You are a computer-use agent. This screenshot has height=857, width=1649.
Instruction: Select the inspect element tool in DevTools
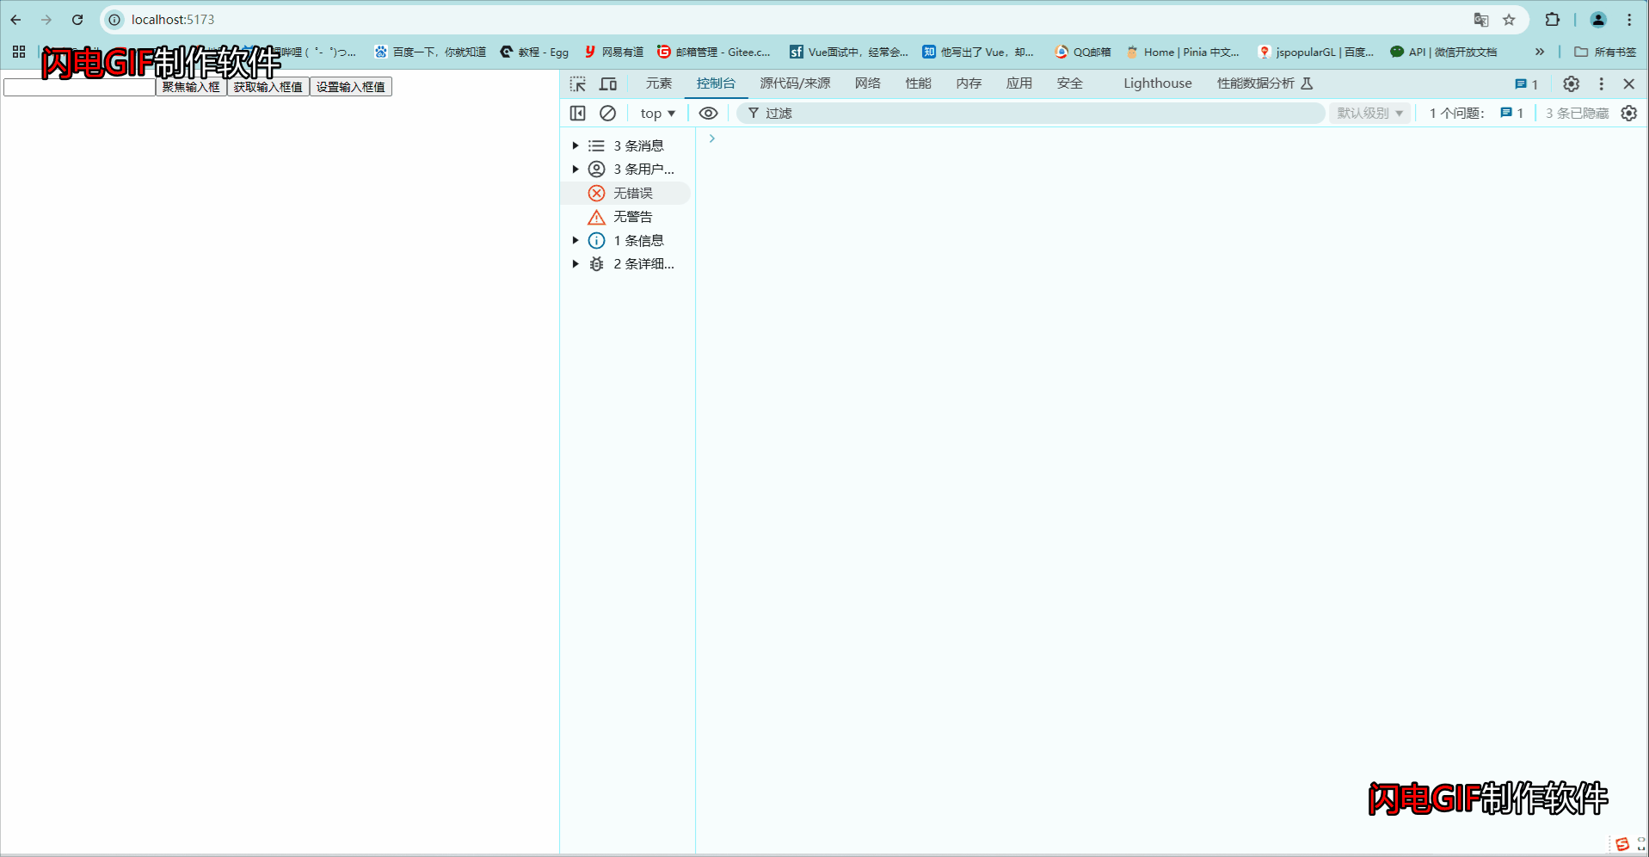point(577,83)
